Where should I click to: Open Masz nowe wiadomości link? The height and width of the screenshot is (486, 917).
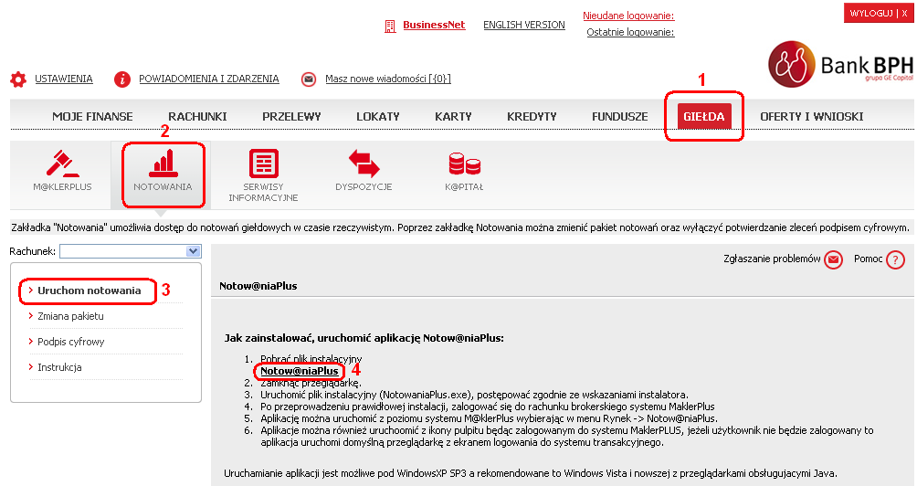point(388,79)
